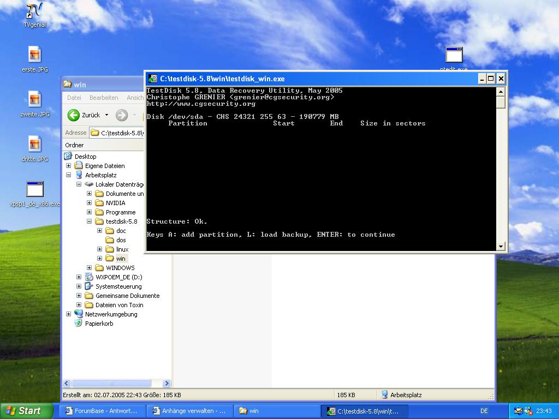
Task: Click the Systemsteuerung control panel icon
Action: pyautogui.click(x=89, y=286)
